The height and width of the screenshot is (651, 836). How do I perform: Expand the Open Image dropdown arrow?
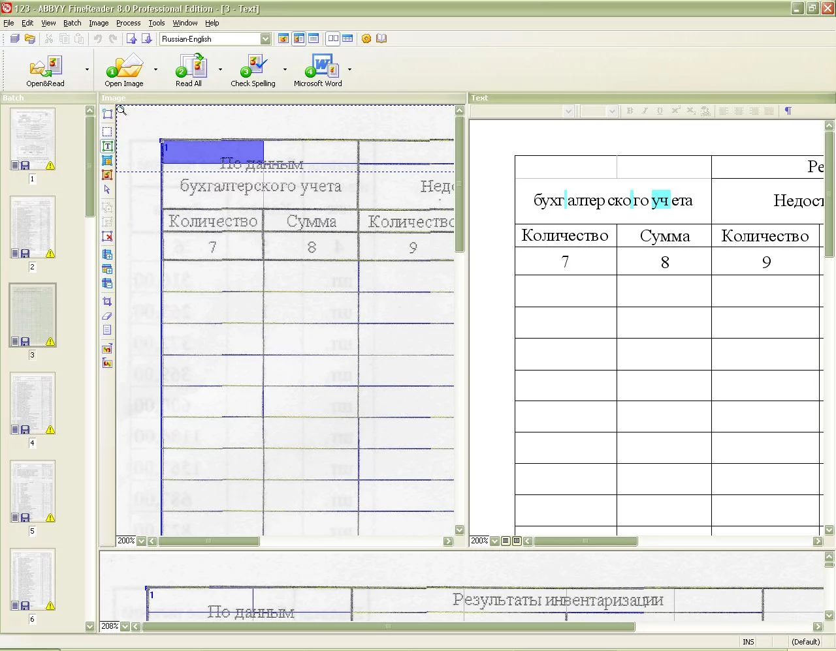[x=155, y=69]
